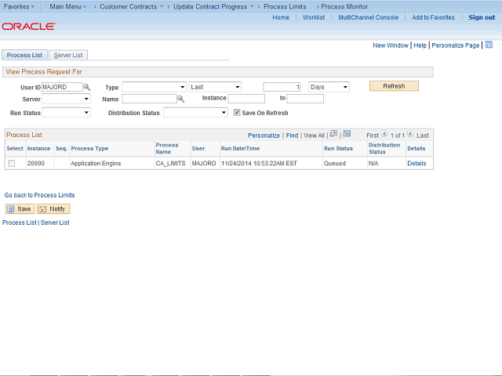Go to Process Limits breadcrumb
This screenshot has width=502, height=376.
(285, 6)
